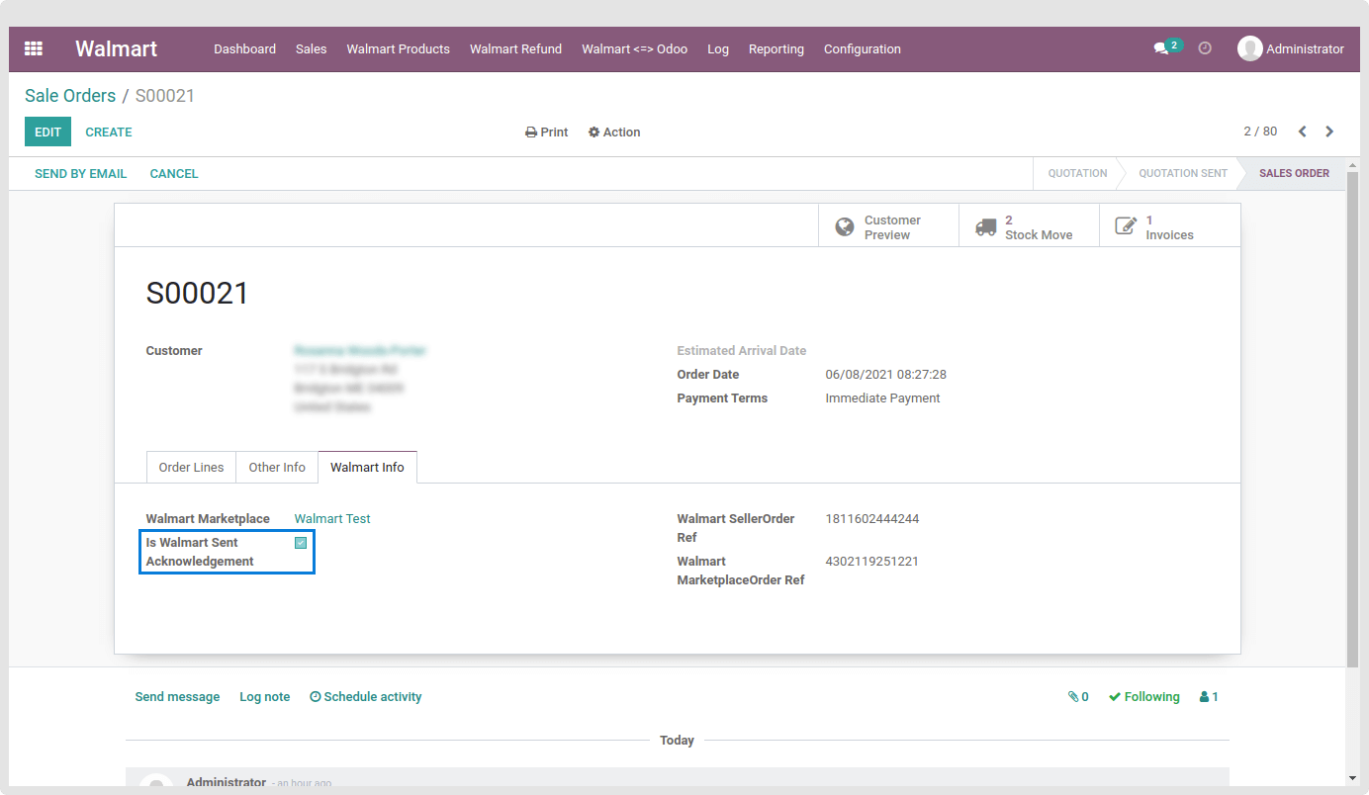Image resolution: width=1369 pixels, height=795 pixels.
Task: Go back to Sale Orders breadcrumb
Action: click(x=70, y=96)
